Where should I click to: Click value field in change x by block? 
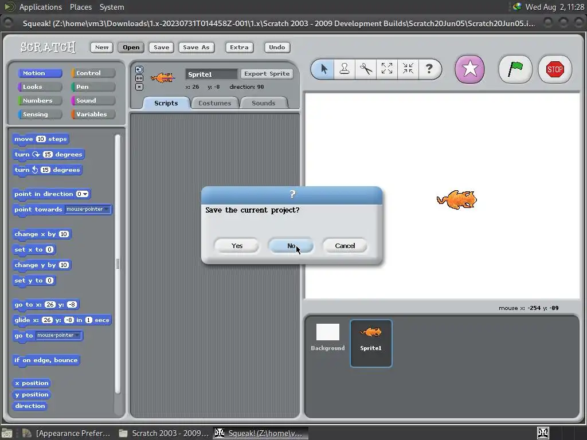coord(64,234)
